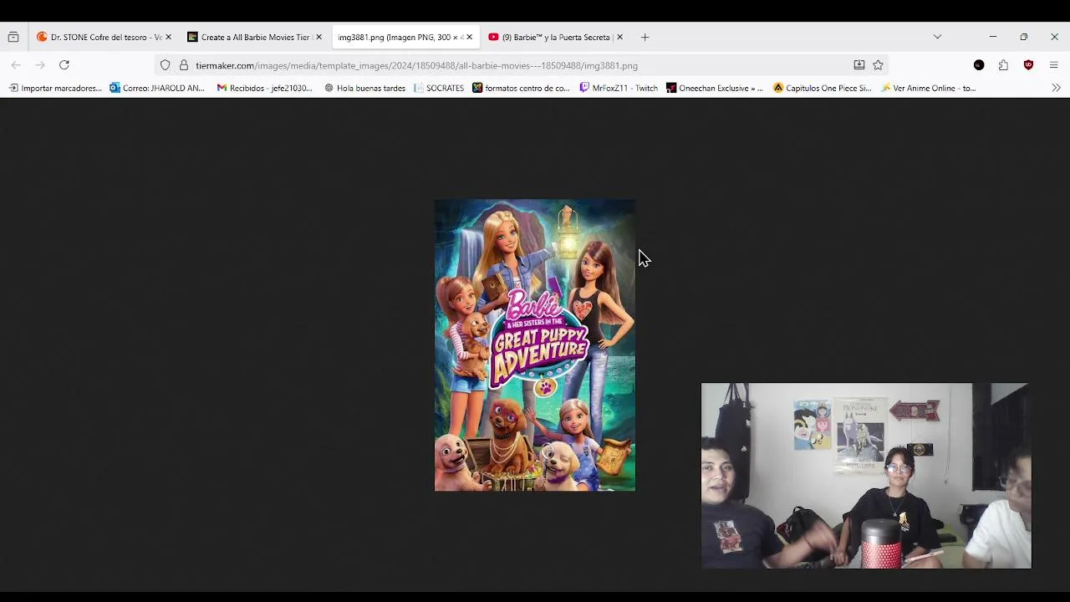Open the dark round extension icon in toolbar

(979, 65)
